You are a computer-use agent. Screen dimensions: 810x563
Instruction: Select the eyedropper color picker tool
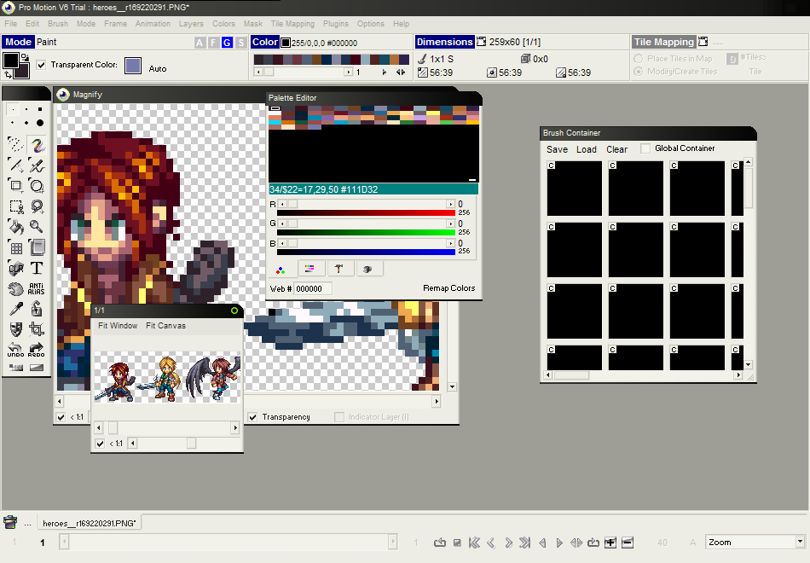click(x=15, y=309)
